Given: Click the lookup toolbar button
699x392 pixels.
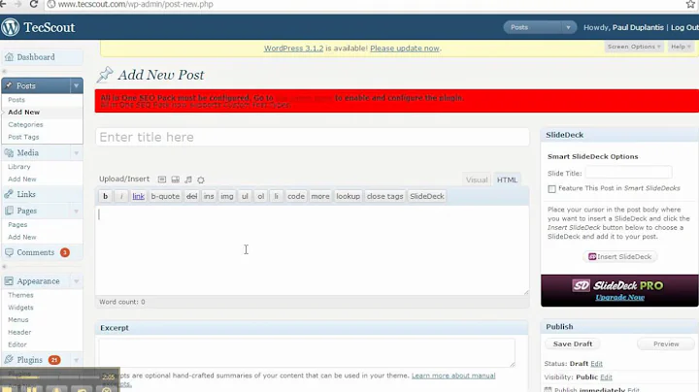Looking at the screenshot, I should tap(348, 196).
